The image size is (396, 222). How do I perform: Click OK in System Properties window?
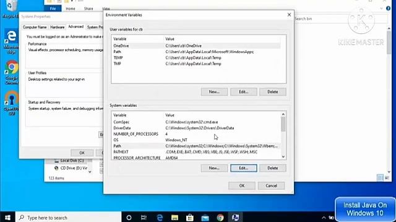click(82, 153)
